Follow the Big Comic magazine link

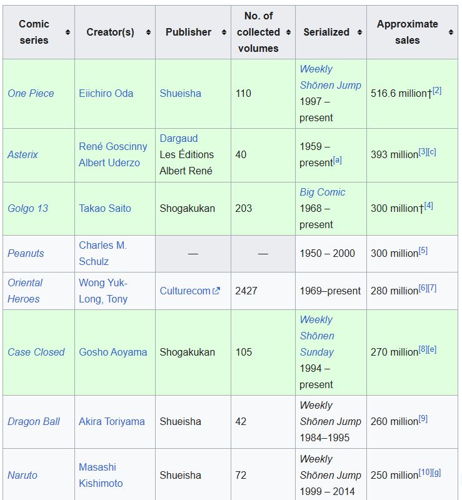pyautogui.click(x=322, y=192)
